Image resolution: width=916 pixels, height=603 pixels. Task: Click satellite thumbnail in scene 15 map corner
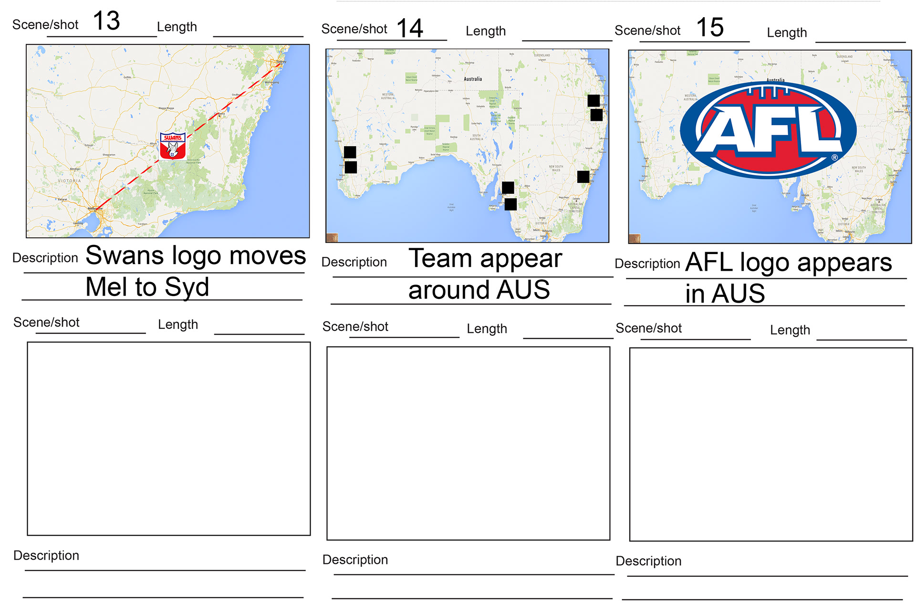(635, 238)
